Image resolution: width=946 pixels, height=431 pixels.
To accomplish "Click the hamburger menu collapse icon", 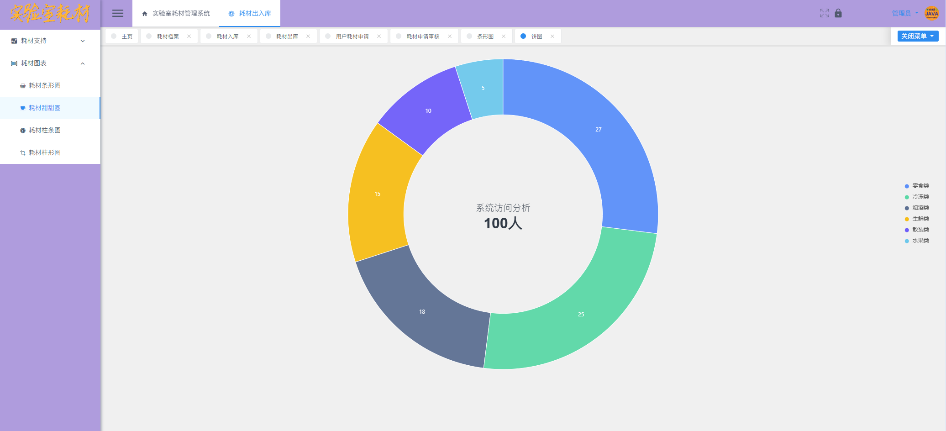I will (118, 13).
